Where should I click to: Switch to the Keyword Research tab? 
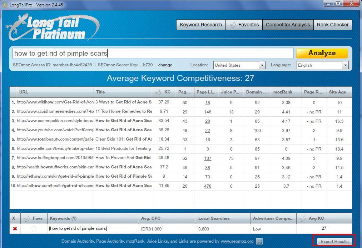point(200,25)
